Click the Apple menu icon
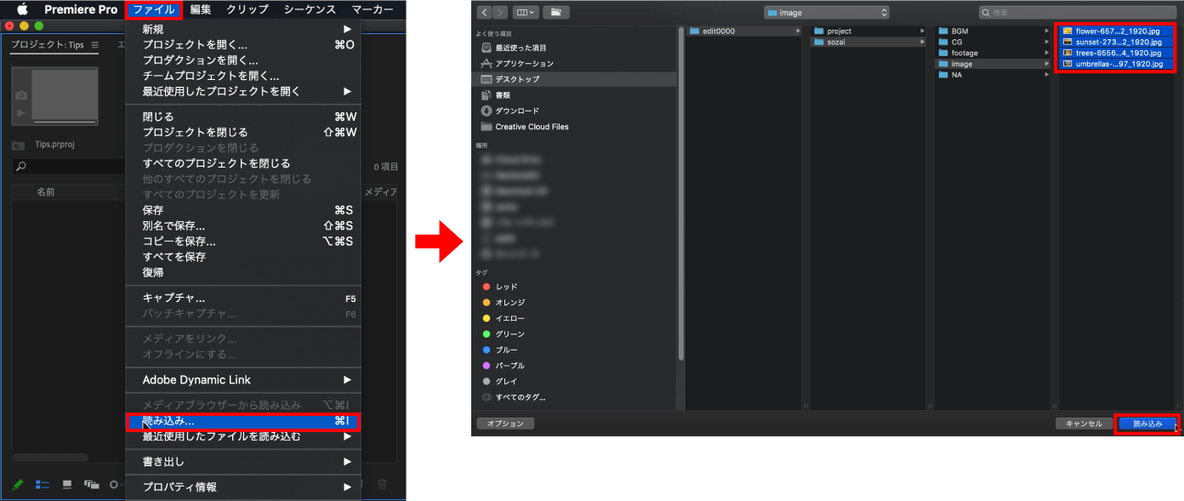The width and height of the screenshot is (1184, 501). pyautogui.click(x=23, y=9)
